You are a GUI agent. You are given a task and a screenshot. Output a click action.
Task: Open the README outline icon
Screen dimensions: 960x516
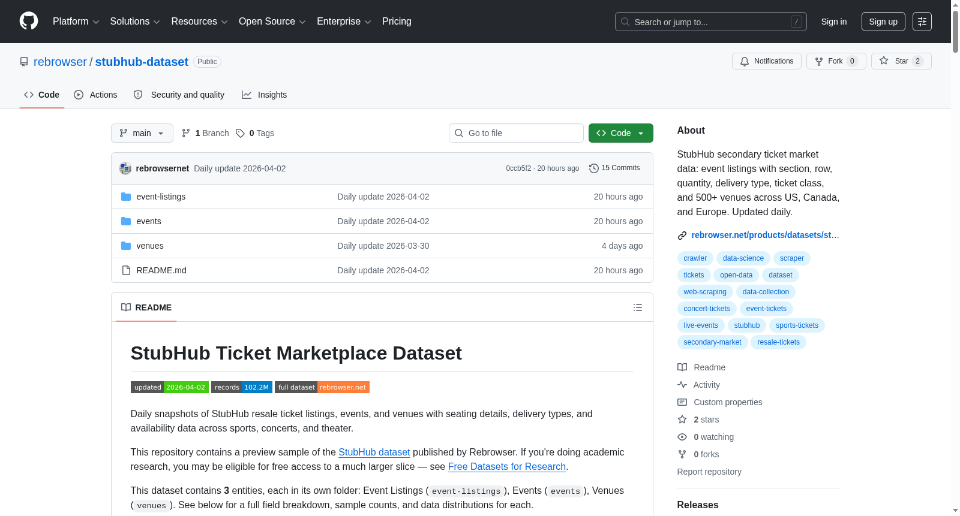[x=638, y=307]
